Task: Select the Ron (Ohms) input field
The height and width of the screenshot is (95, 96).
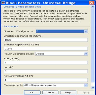Action: 46,63
